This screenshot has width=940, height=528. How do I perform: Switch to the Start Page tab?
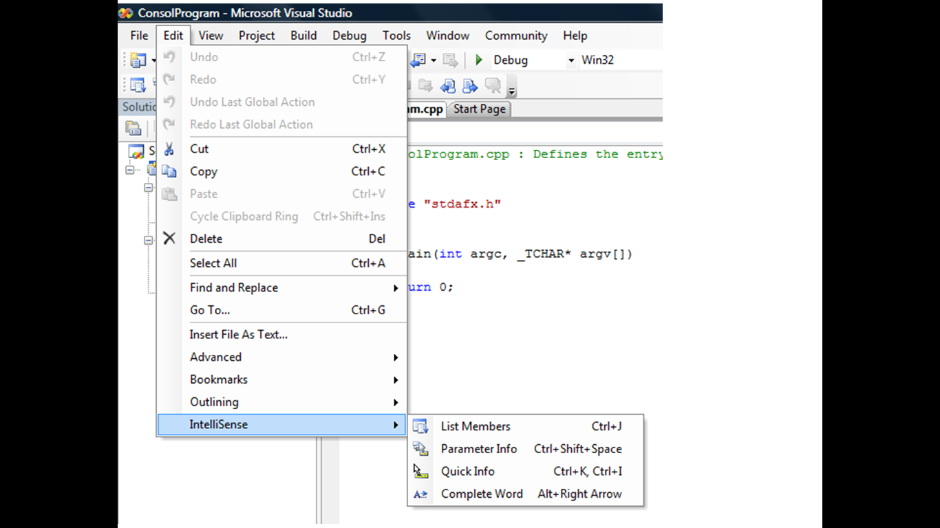point(480,109)
